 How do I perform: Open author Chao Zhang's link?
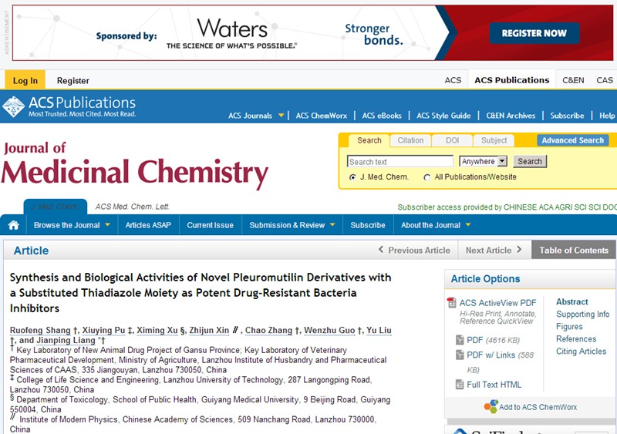click(268, 330)
